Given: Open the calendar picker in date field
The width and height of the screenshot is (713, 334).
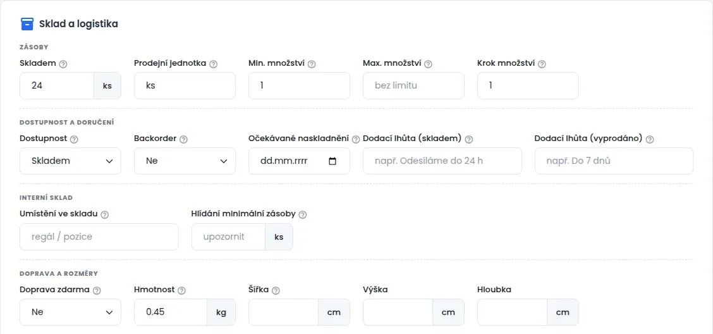Looking at the screenshot, I should tap(332, 161).
